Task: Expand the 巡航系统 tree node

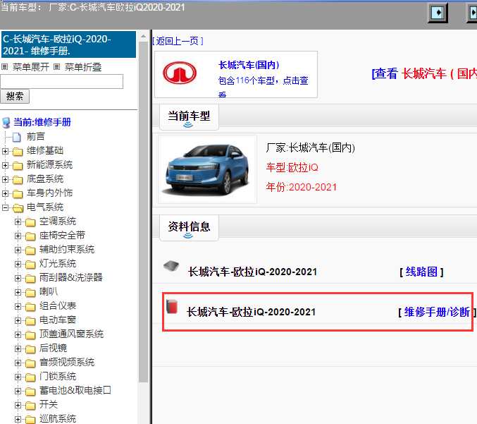Action: [18, 420]
